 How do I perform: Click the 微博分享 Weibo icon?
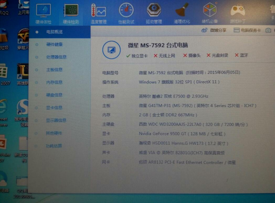[x=204, y=31]
